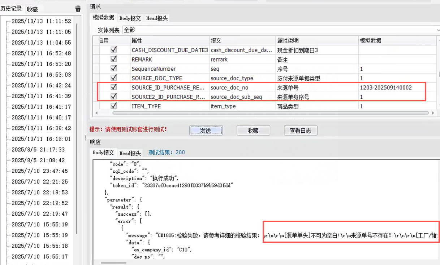Click the 属性说明 column header
This screenshot has height=265, width=440.
pos(288,41)
